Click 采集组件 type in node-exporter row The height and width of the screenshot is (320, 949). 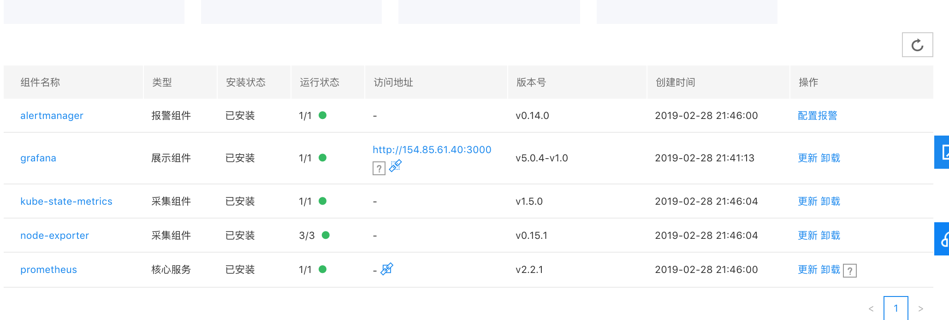(171, 236)
